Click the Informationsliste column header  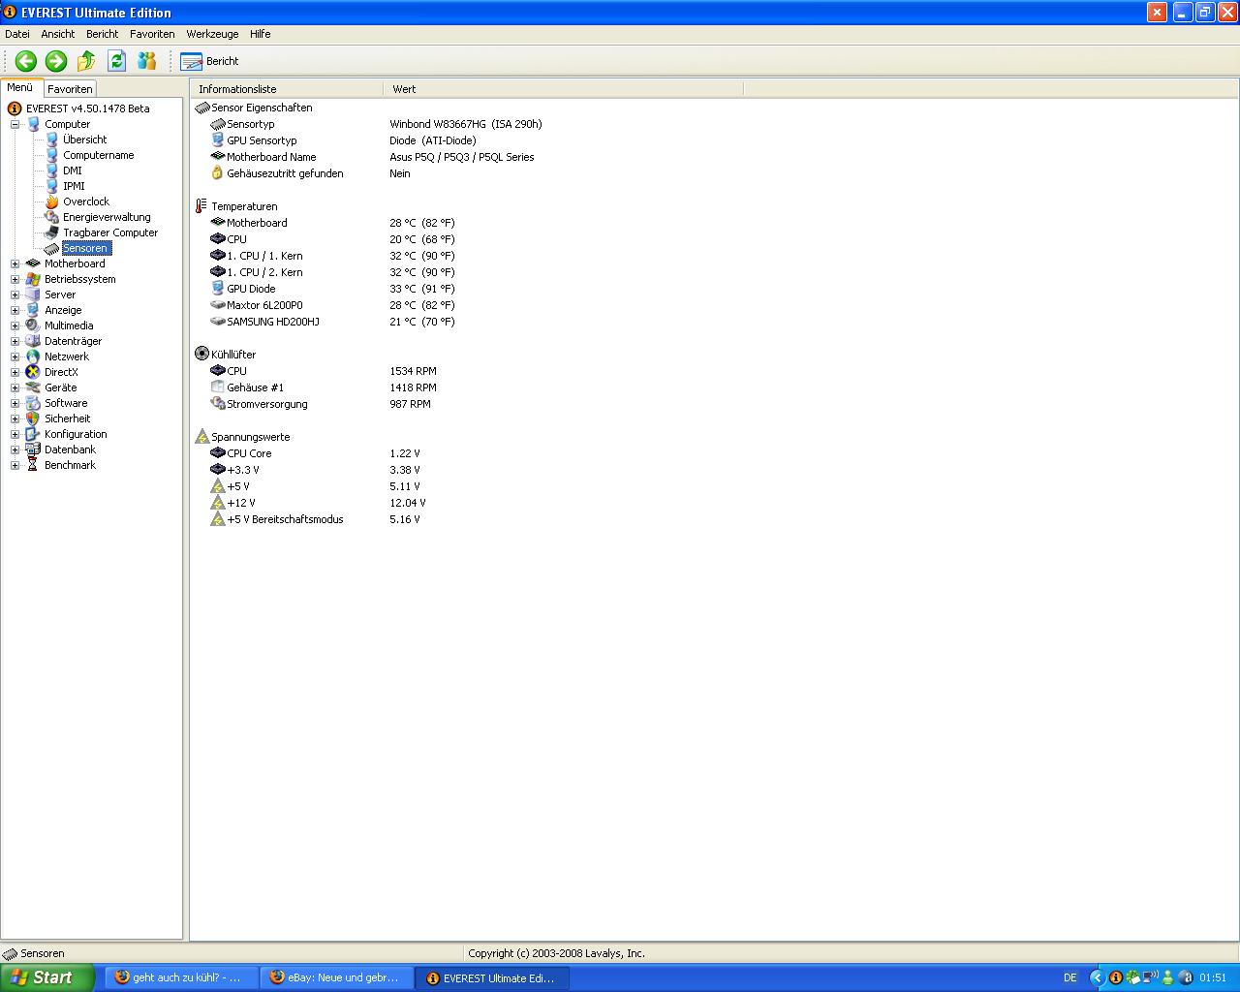[x=287, y=89]
